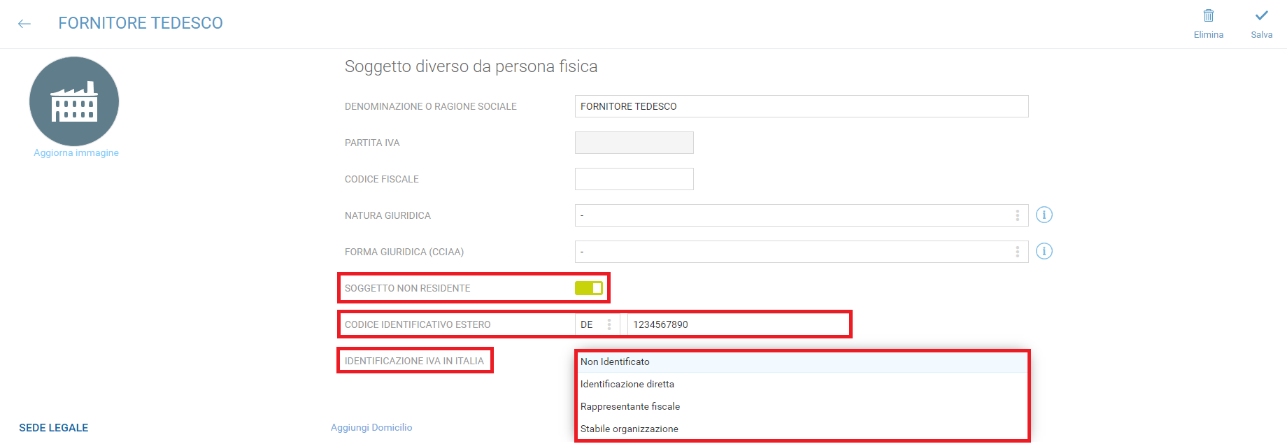Click the 'FORNITORE TEDESCO' page title
The width and height of the screenshot is (1287, 444).
(141, 23)
